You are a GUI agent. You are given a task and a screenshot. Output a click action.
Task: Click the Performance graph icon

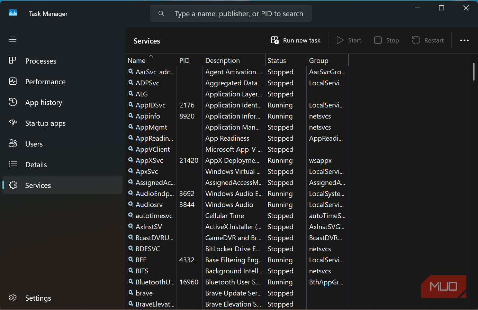(12, 81)
